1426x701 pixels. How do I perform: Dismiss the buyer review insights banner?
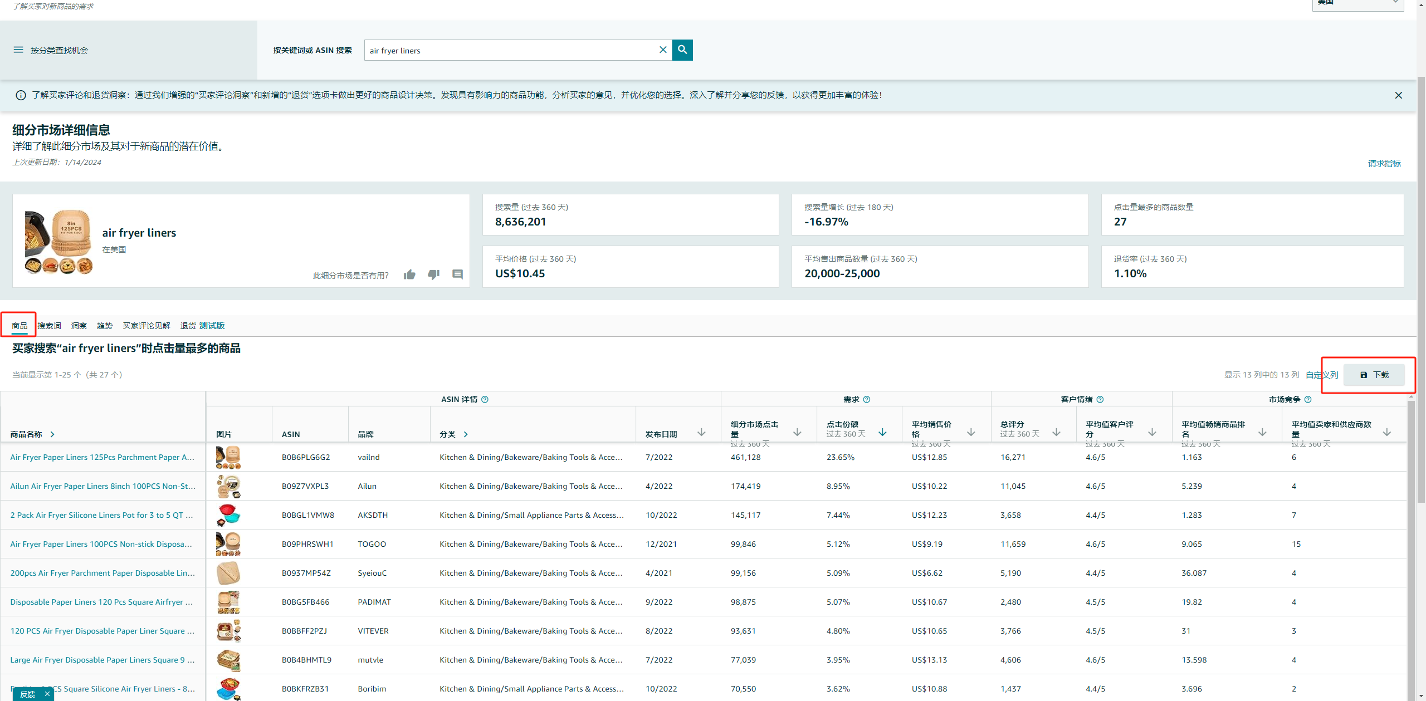[1398, 95]
